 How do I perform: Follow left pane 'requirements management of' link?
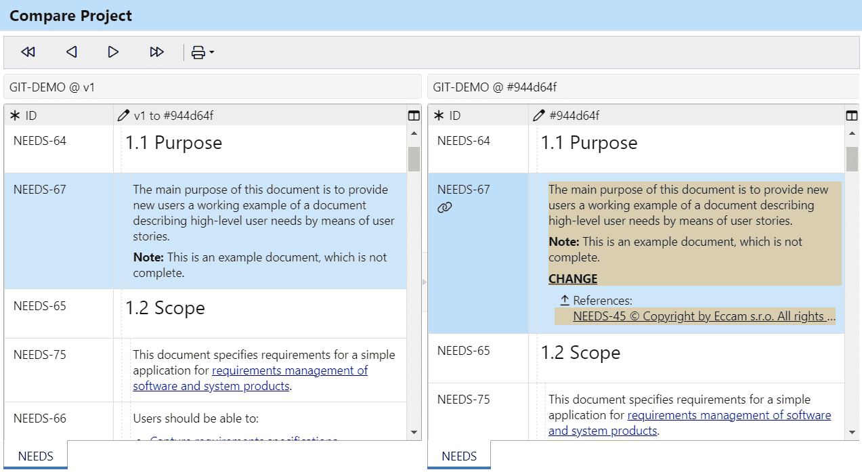click(290, 370)
